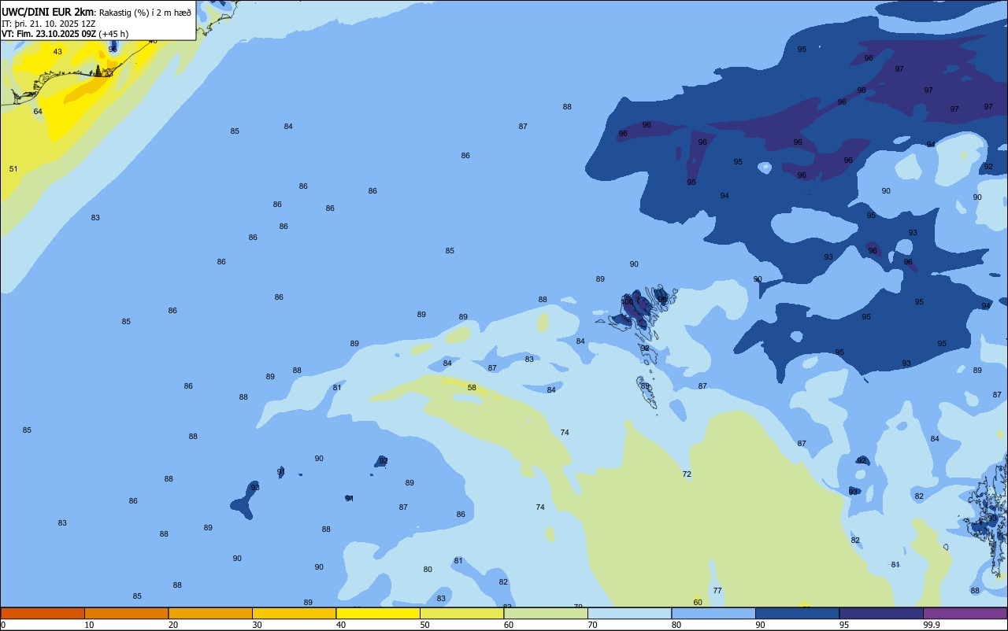Click the medium blue 80–90 legend swatch
The image size is (1008, 631).
(713, 613)
